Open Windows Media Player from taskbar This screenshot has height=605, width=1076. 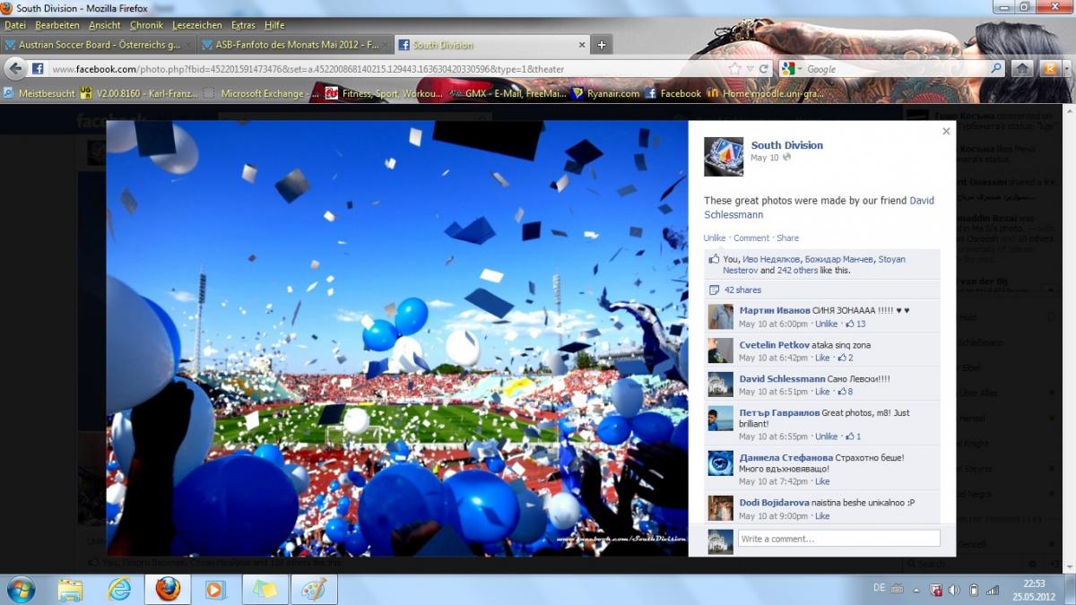pos(216,589)
